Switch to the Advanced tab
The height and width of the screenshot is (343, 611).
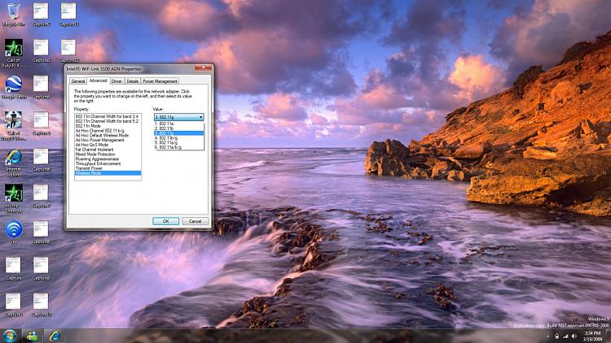click(x=98, y=80)
